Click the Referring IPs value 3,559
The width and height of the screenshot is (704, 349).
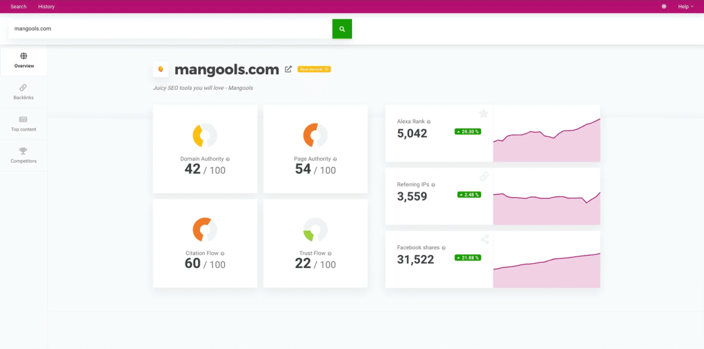pos(412,196)
